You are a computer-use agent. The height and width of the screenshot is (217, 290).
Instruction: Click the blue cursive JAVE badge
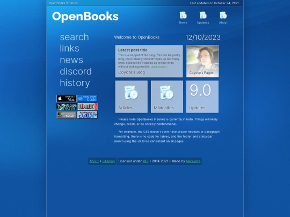[88, 115]
